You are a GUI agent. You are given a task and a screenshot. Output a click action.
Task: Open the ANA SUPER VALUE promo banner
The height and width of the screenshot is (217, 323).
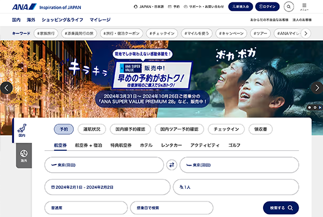pos(152,75)
